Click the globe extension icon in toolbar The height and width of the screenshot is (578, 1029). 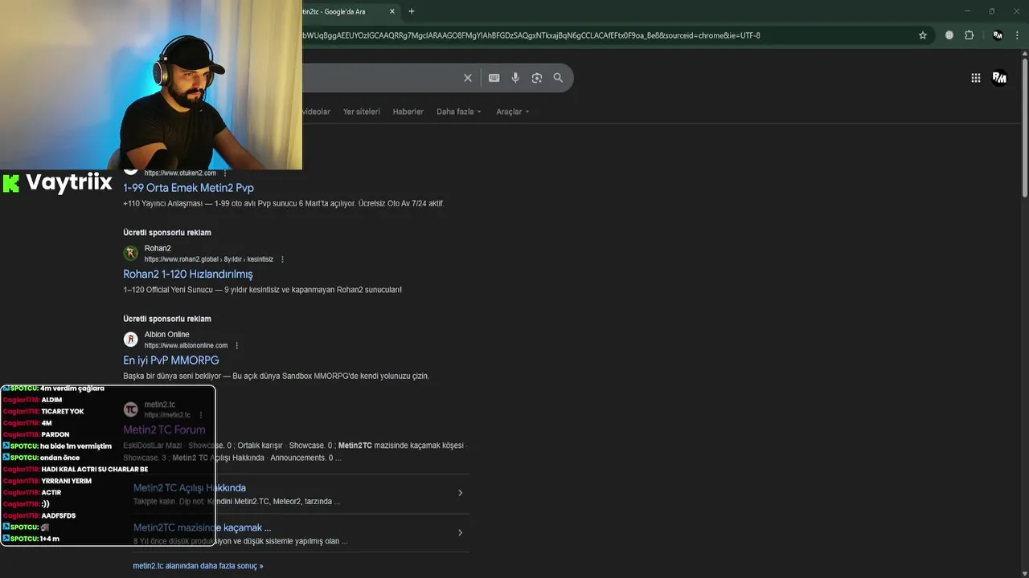coord(949,35)
